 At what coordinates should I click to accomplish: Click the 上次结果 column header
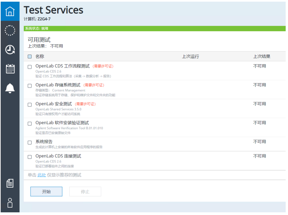(262, 57)
